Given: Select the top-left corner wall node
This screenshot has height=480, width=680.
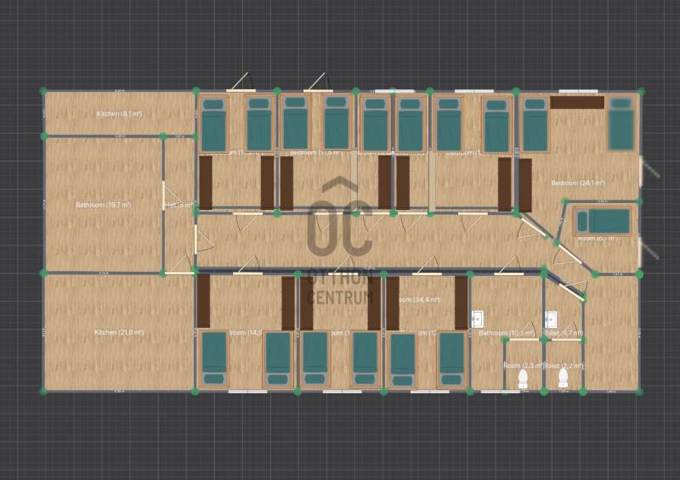Looking at the screenshot, I should 43,91.
